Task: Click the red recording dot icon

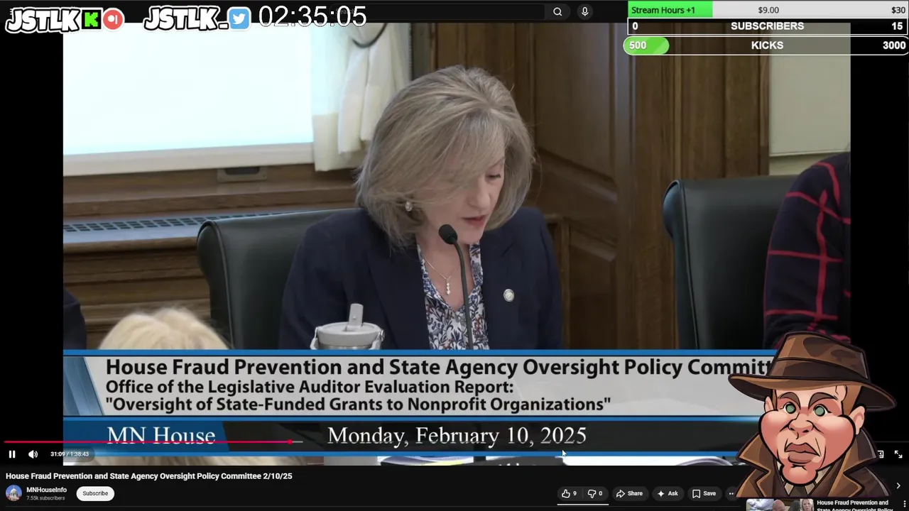Action: 113,19
